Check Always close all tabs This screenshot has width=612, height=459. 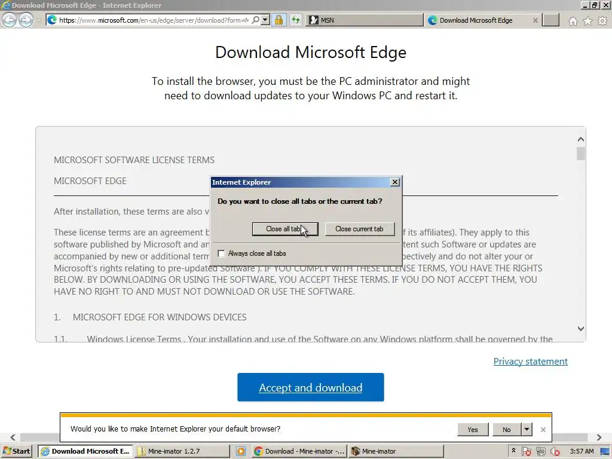coord(221,253)
